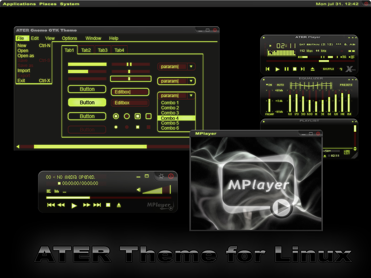Select the empty large radio button

[127, 116]
